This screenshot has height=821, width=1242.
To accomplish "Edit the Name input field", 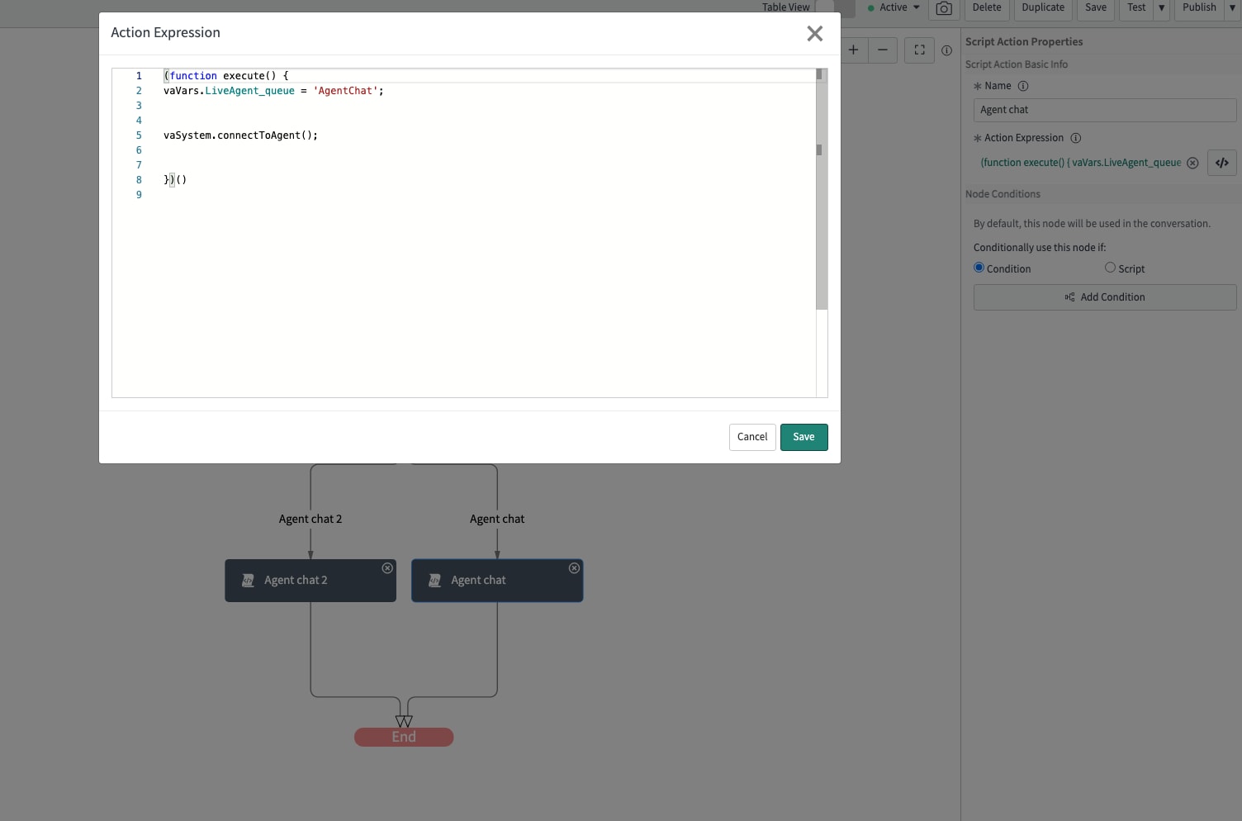I will point(1105,110).
